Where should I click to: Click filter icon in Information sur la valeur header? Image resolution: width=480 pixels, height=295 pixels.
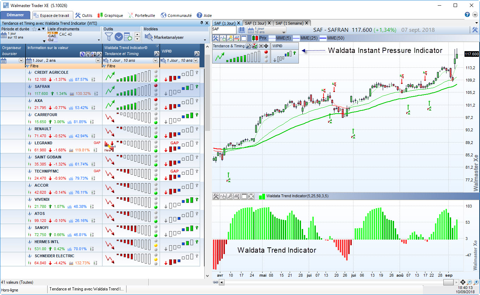click(88, 54)
